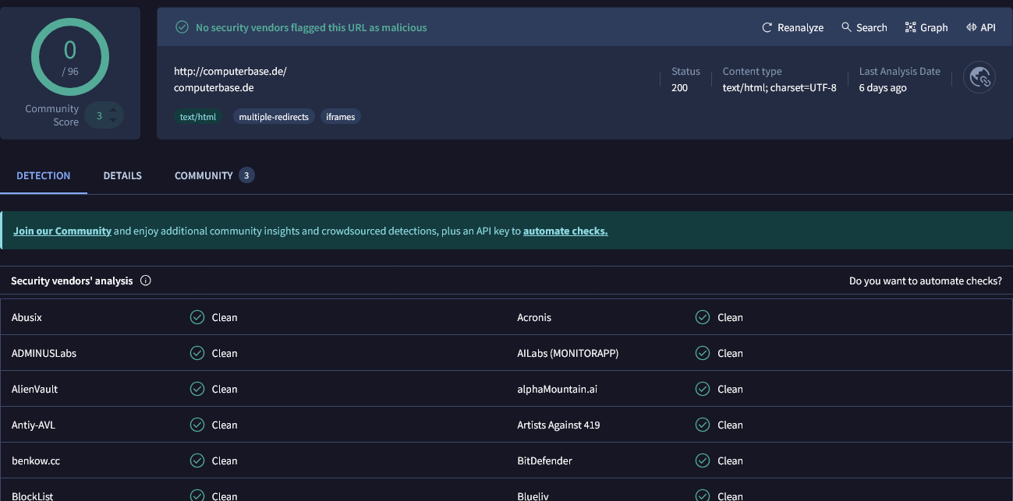Click the URL http://computerbase.de/
Viewport: 1013px width, 501px height.
(x=230, y=71)
